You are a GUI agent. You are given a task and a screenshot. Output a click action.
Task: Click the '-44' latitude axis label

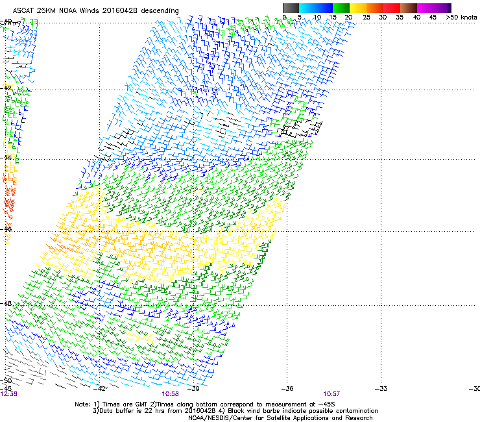pos(6,158)
